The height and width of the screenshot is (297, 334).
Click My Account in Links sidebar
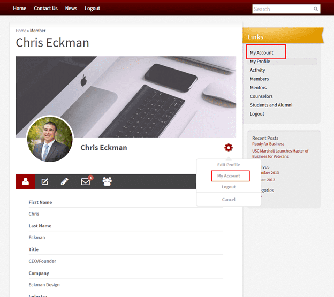point(261,53)
